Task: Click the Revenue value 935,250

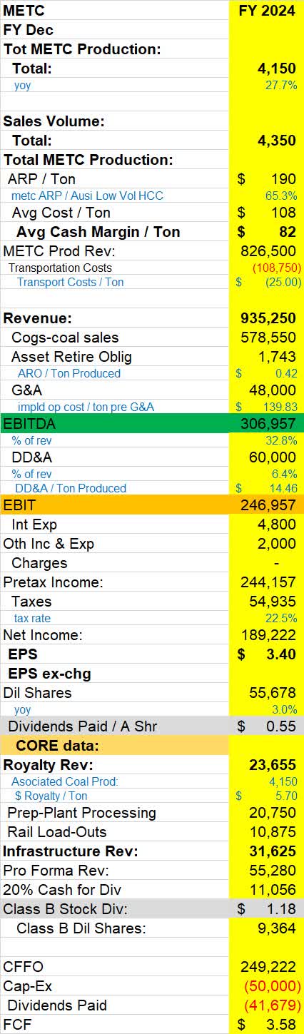Action: pos(267,318)
